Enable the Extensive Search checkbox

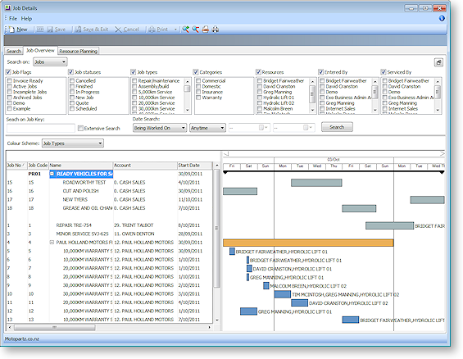point(80,128)
